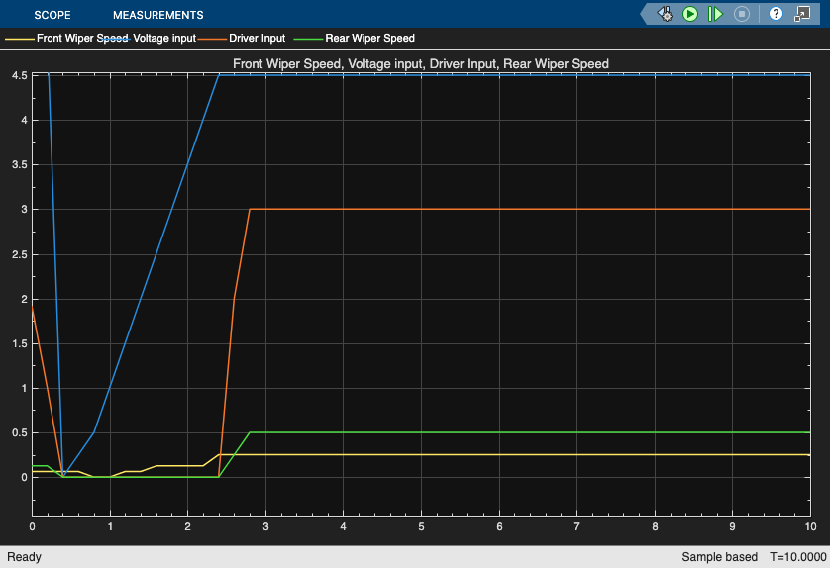Click the T=10.0000 time indicator
This screenshot has height=568, width=830.
coord(797,557)
